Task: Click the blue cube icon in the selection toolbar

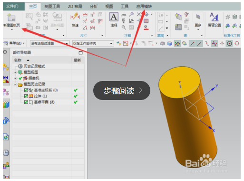Action: 169,43
